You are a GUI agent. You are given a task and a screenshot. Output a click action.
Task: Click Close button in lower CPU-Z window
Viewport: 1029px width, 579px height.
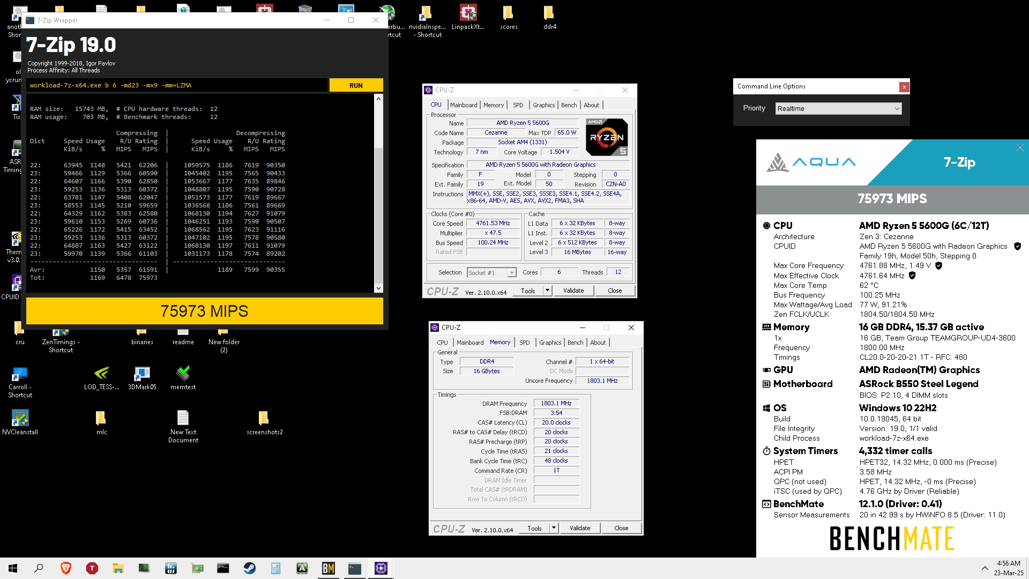pyautogui.click(x=621, y=528)
